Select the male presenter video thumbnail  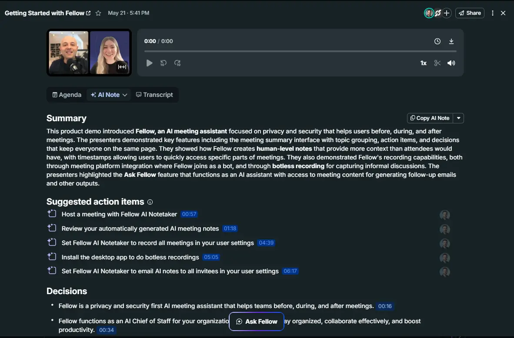pyautogui.click(x=69, y=53)
